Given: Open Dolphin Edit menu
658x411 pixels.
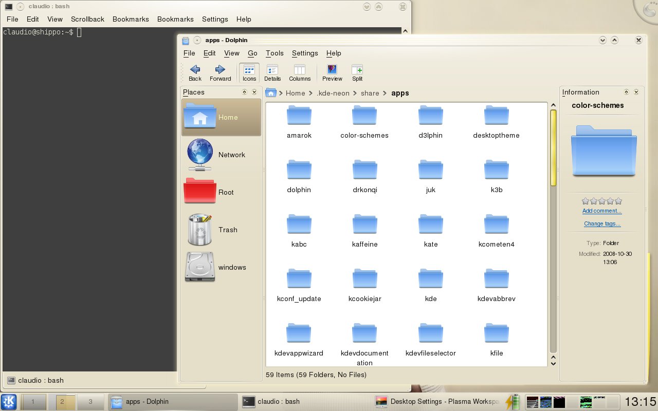Looking at the screenshot, I should [210, 53].
